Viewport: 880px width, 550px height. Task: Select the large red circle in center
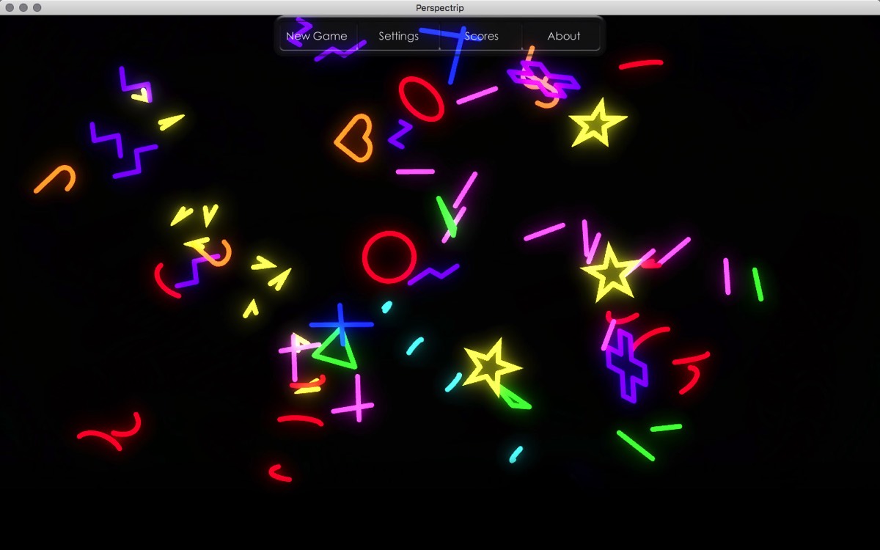(x=389, y=257)
